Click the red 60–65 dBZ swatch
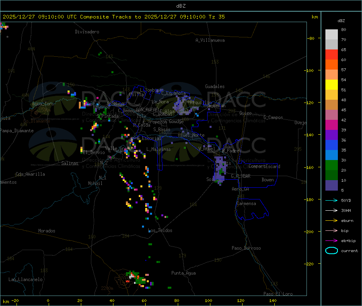 331,54
